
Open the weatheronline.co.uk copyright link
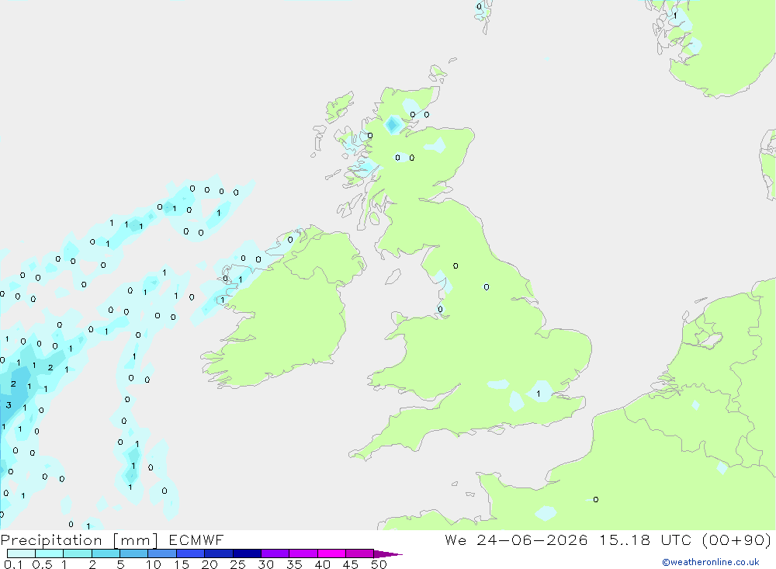point(711,562)
